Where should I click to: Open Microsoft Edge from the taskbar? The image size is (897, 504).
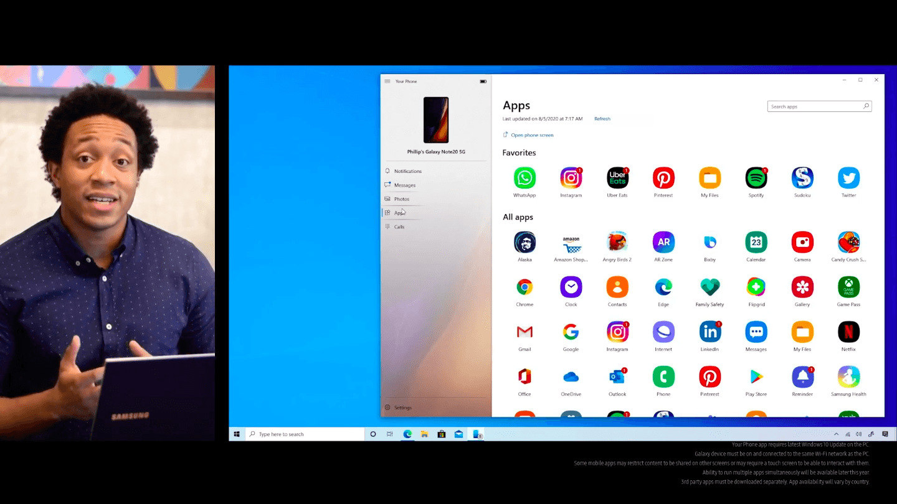coord(407,434)
